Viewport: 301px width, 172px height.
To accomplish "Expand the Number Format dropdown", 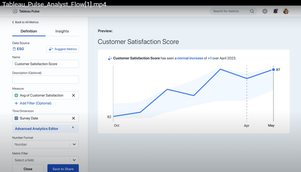I will 74,144.
